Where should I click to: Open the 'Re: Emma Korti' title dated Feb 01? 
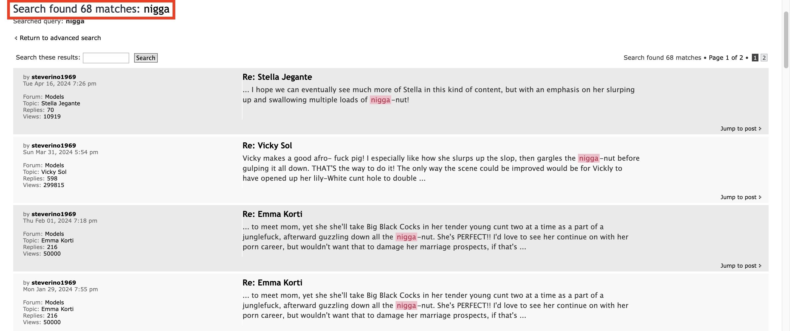[272, 214]
